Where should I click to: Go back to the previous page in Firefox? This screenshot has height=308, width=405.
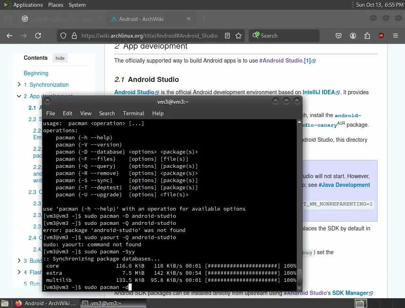coord(9,36)
